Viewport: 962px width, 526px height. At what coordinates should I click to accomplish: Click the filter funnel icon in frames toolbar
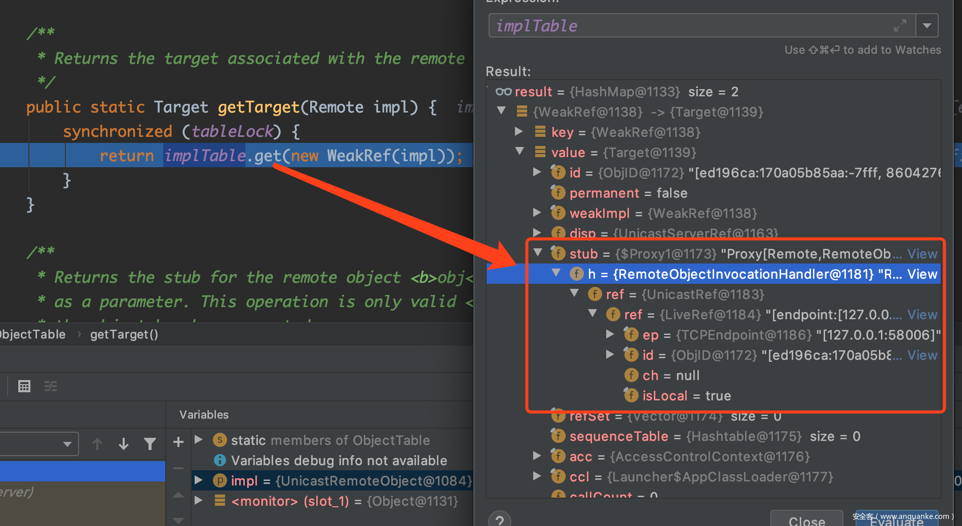coord(150,444)
